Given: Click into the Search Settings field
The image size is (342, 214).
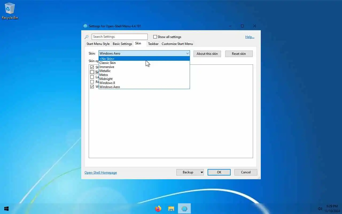Looking at the screenshot, I should pyautogui.click(x=119, y=37).
